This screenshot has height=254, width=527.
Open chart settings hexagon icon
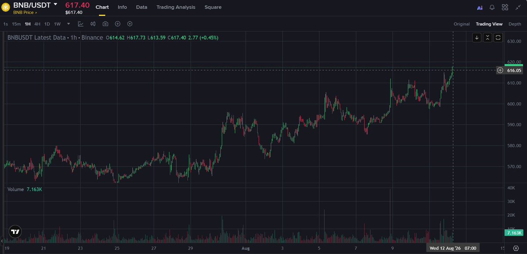click(130, 24)
